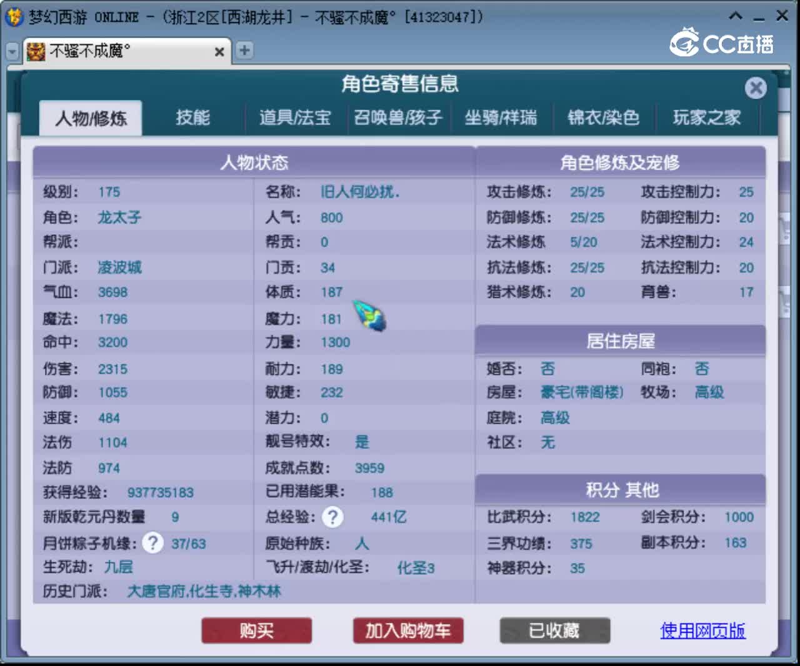Click the 法术修炼 value 5/20

(x=583, y=242)
